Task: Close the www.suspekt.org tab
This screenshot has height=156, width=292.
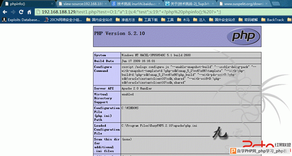Action: click(266, 4)
